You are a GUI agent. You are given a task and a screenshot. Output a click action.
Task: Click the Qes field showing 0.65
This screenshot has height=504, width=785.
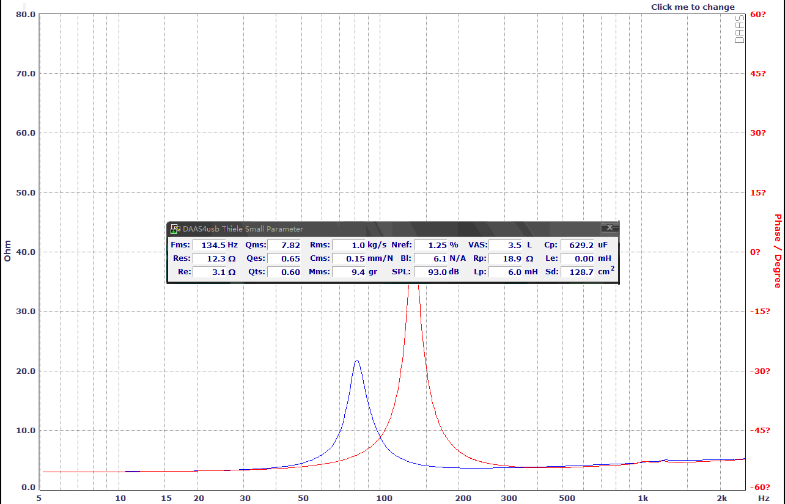[284, 258]
